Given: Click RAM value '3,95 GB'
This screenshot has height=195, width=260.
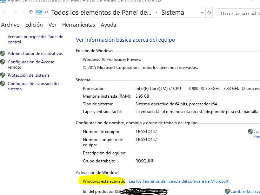Looking at the screenshot, I should (142, 96).
